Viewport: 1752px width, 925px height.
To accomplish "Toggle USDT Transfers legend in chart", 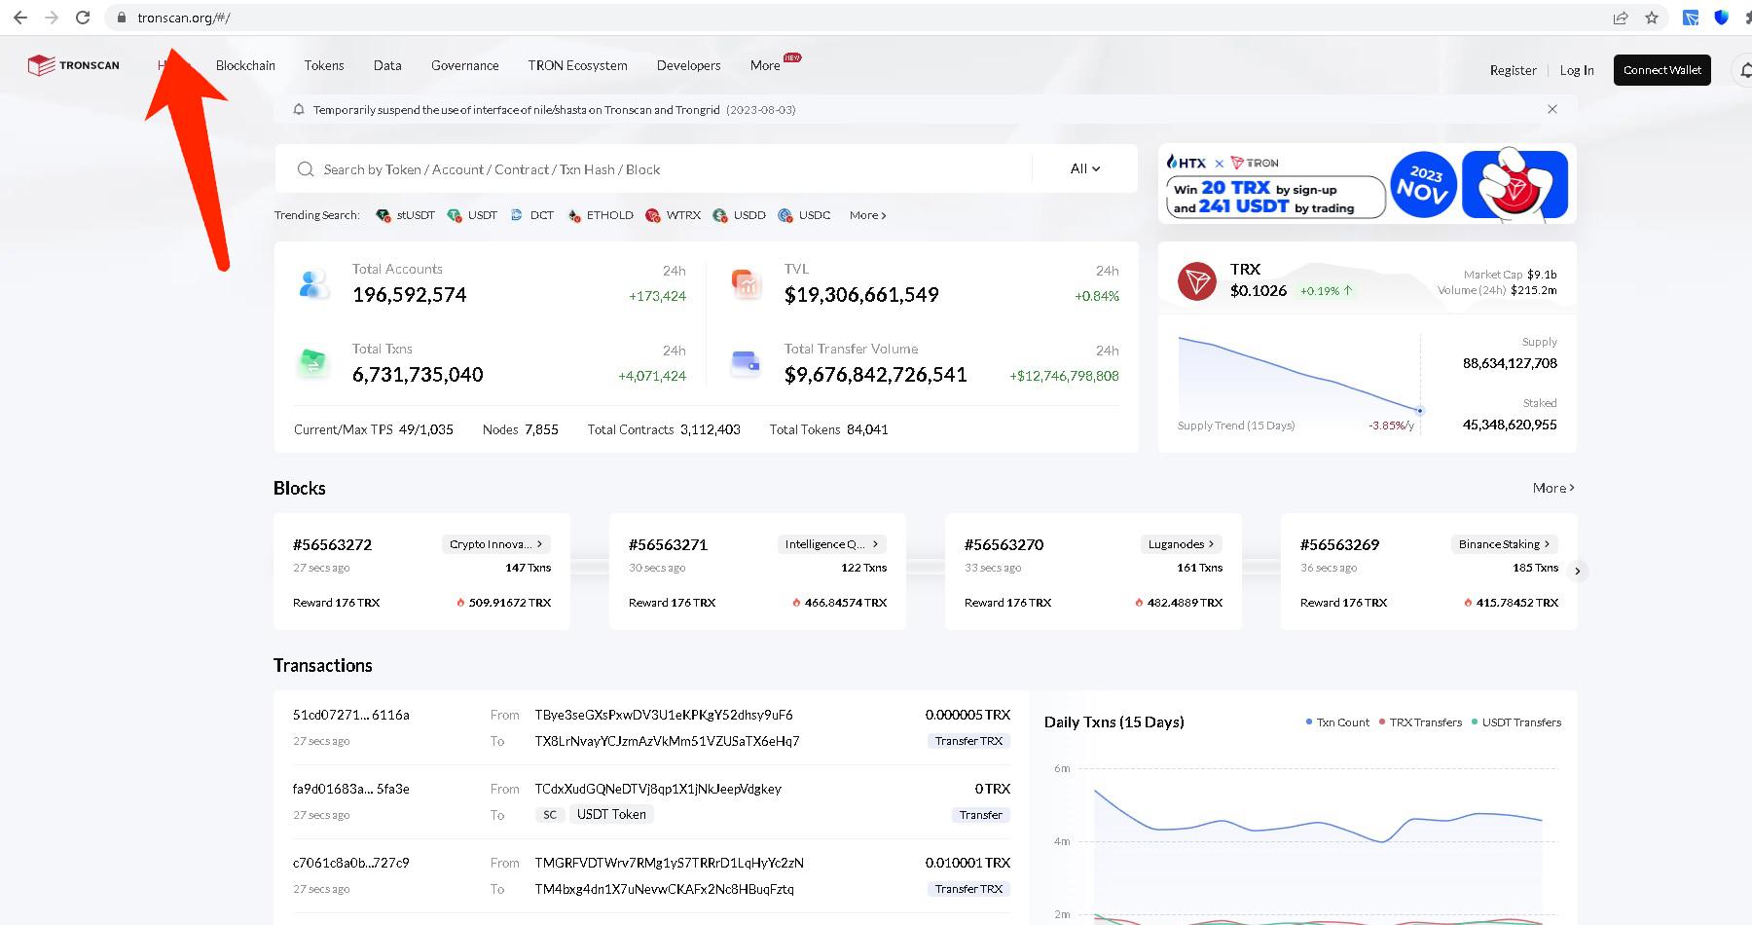I will (1516, 722).
